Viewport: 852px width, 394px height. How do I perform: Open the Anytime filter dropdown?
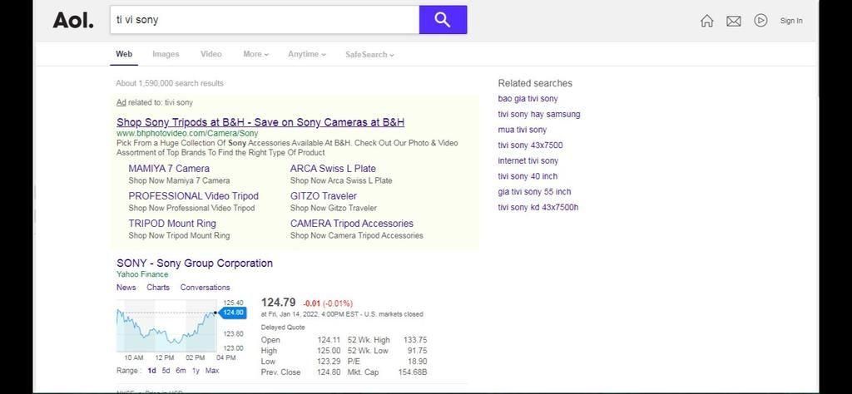[307, 54]
